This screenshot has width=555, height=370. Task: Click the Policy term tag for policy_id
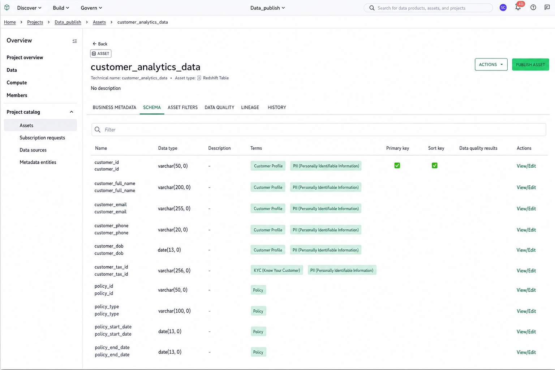[258, 290]
